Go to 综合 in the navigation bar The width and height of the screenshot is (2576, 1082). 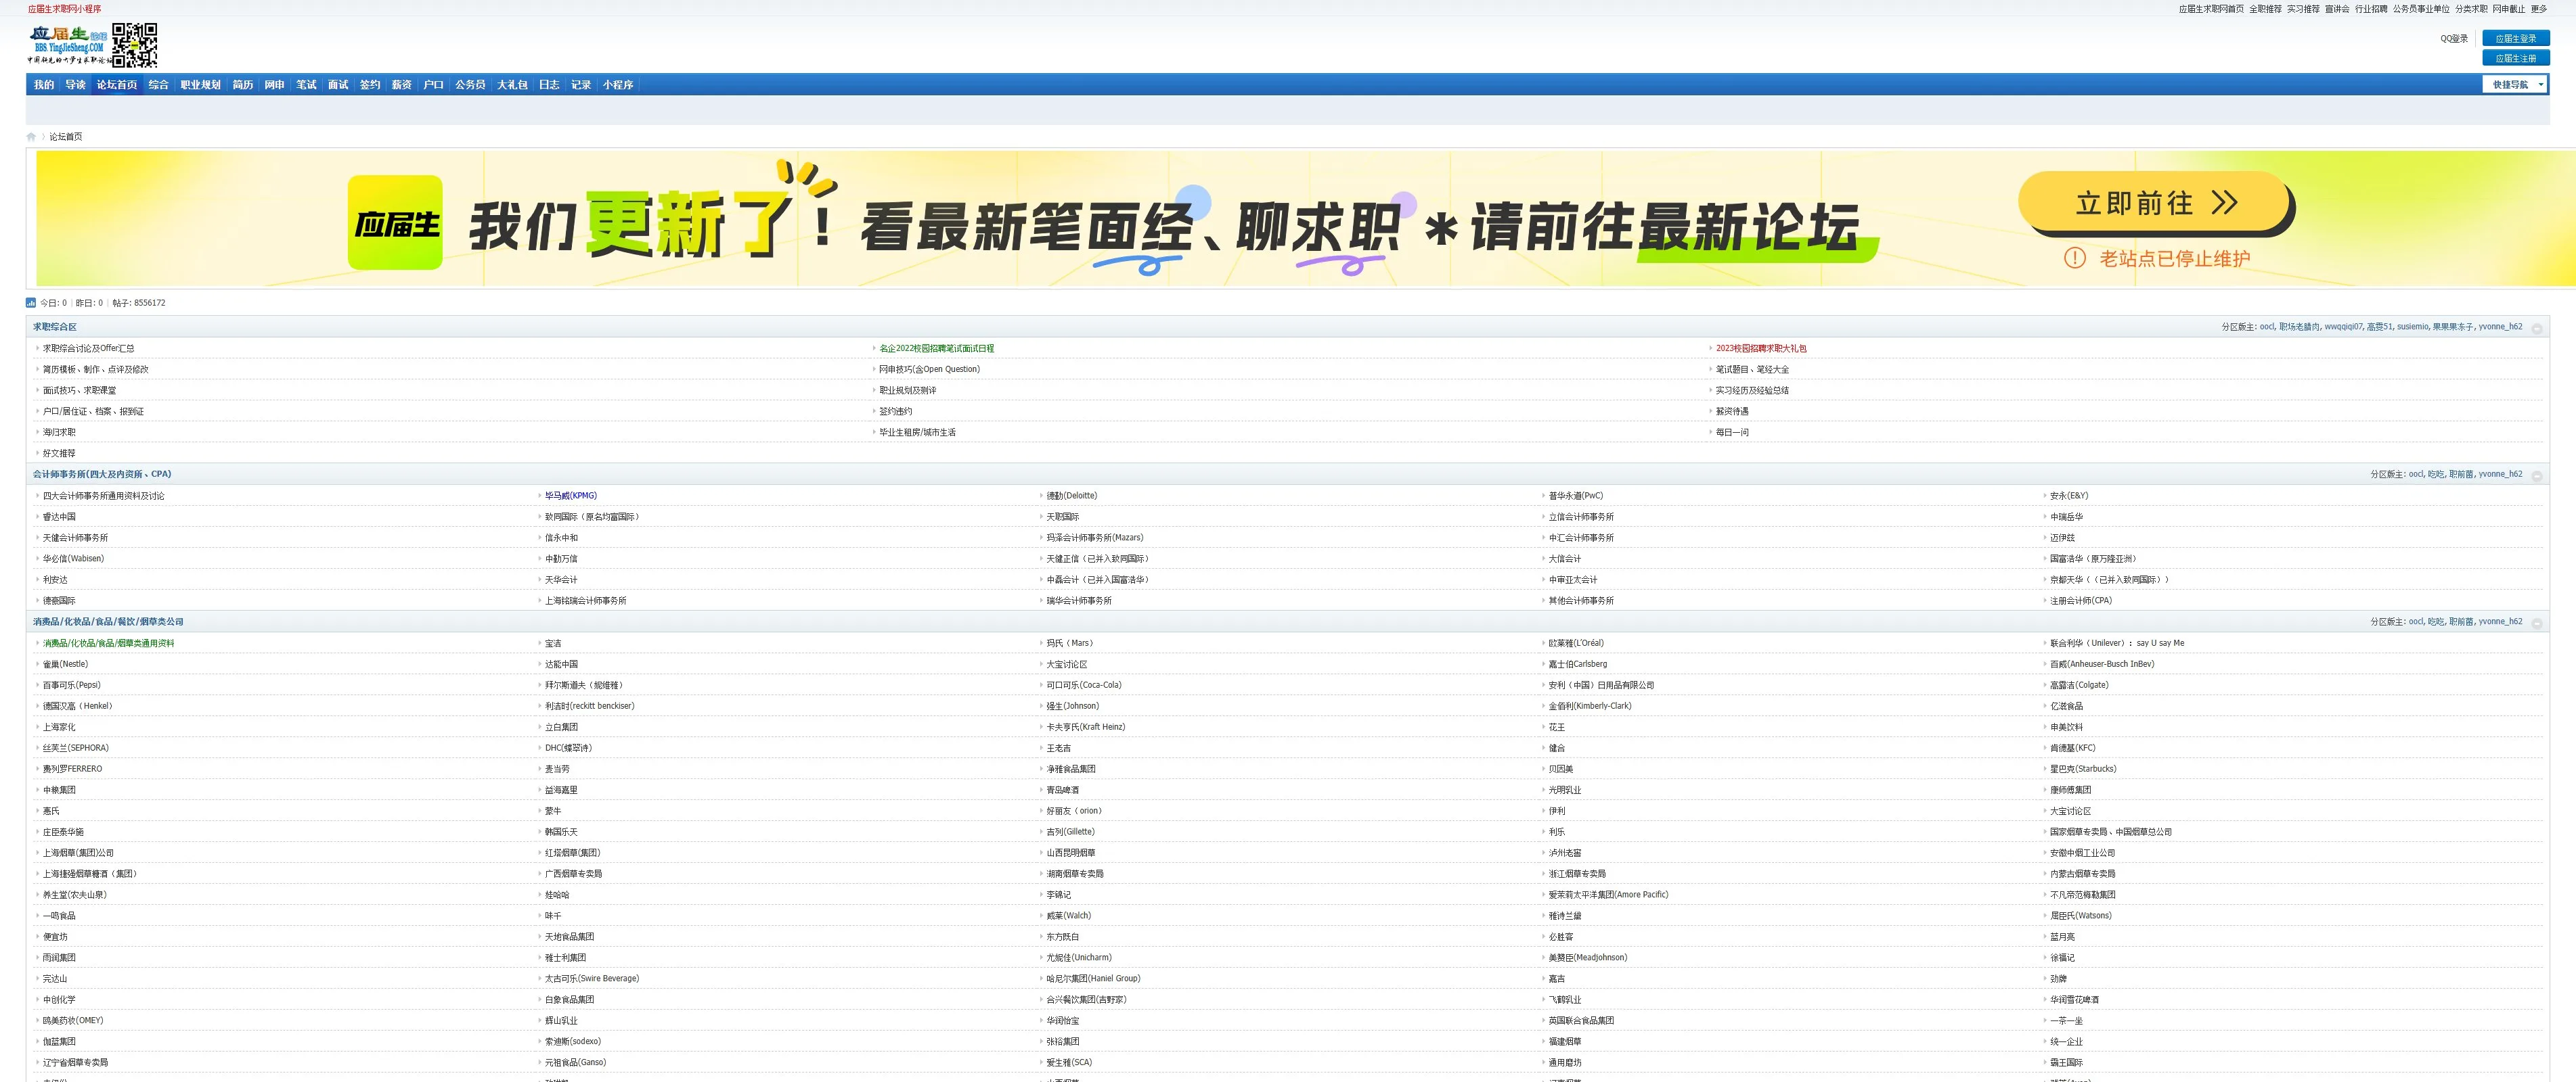pos(159,85)
